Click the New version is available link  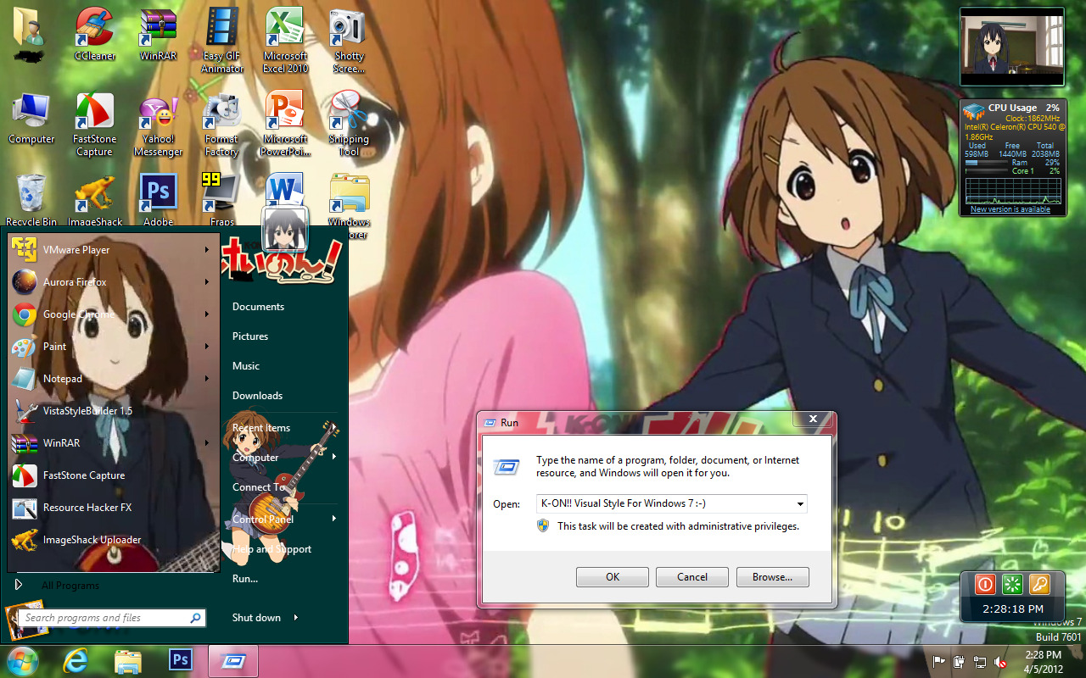pos(1010,209)
